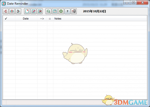Click the Date Reminder app icon in title bar
The image size is (150, 107).
4,4
